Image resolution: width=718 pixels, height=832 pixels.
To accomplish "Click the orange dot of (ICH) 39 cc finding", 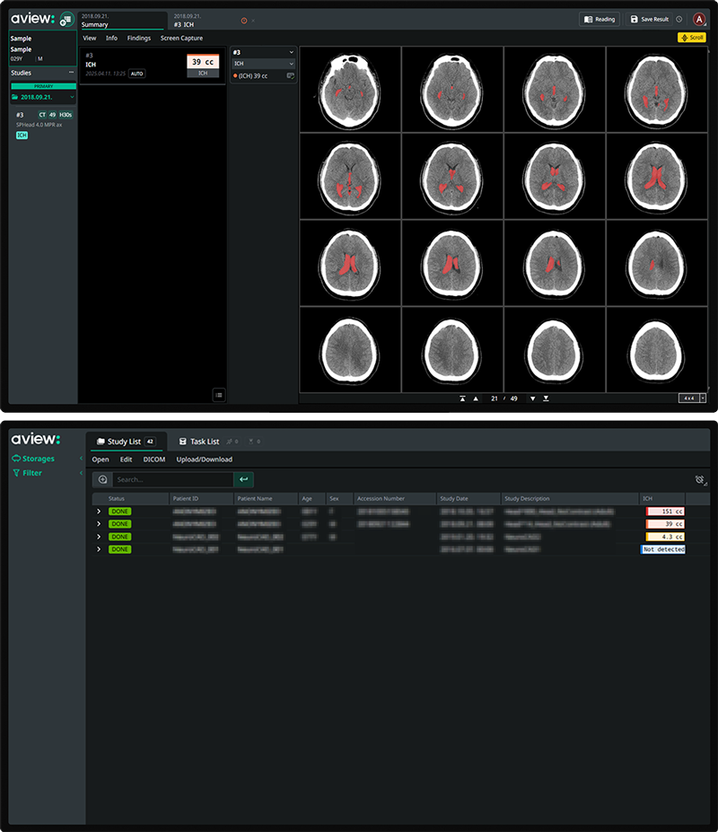I will pyautogui.click(x=235, y=76).
